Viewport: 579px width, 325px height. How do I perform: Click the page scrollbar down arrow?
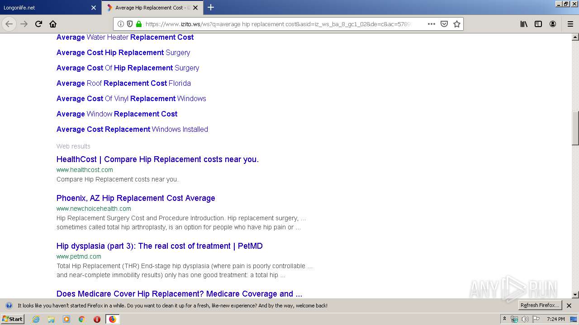[575, 295]
